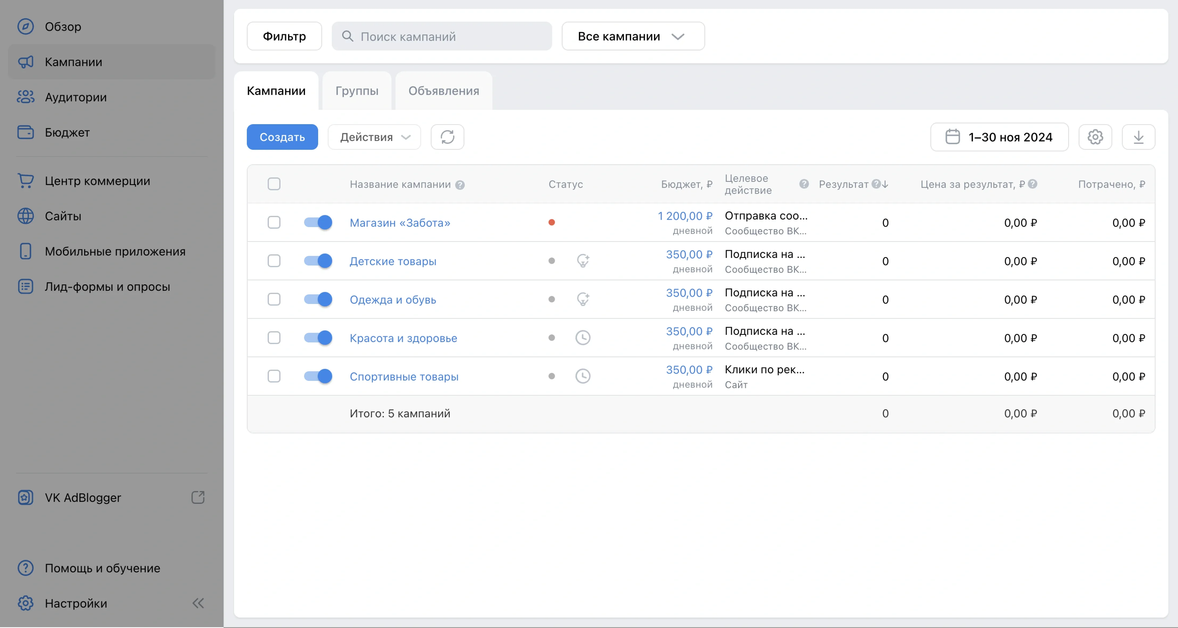Click the lightbulb status icon for Детские товары
1178x628 pixels.
[583, 261]
